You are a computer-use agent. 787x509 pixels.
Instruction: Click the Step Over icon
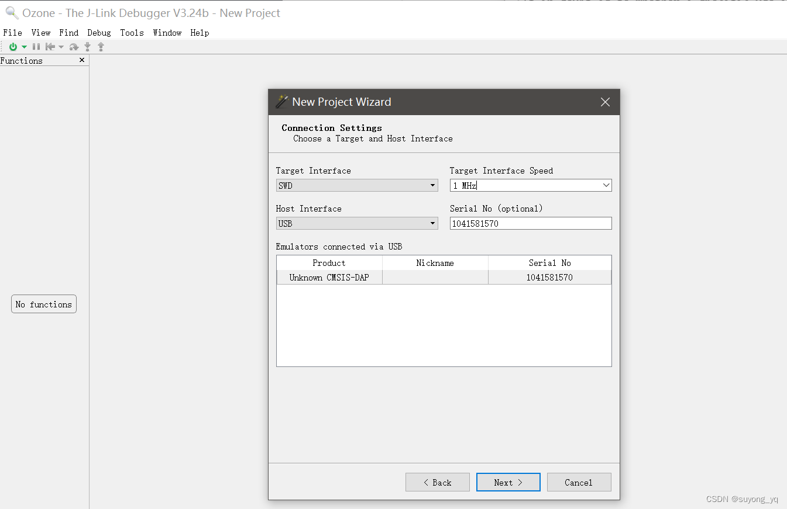(x=74, y=47)
